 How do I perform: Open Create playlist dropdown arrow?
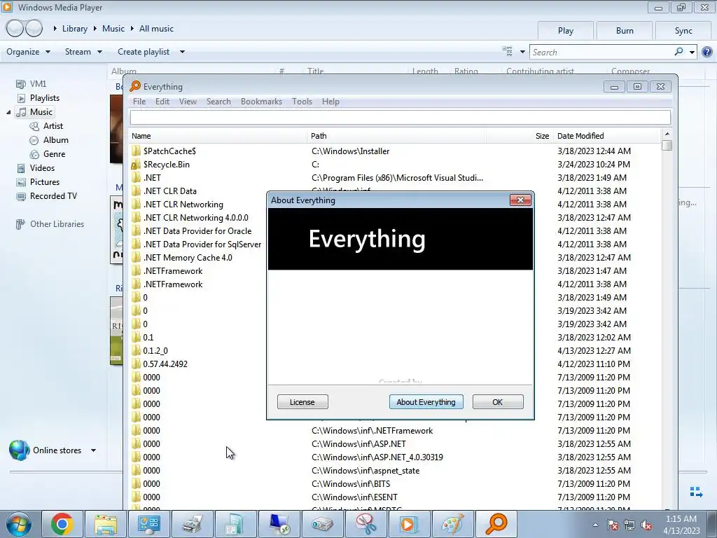coord(182,52)
